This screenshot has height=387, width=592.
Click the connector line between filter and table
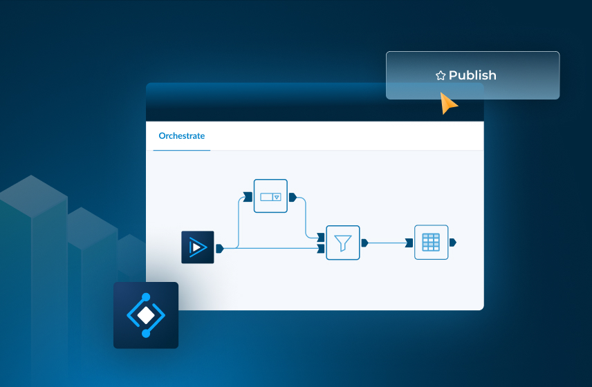pos(387,243)
